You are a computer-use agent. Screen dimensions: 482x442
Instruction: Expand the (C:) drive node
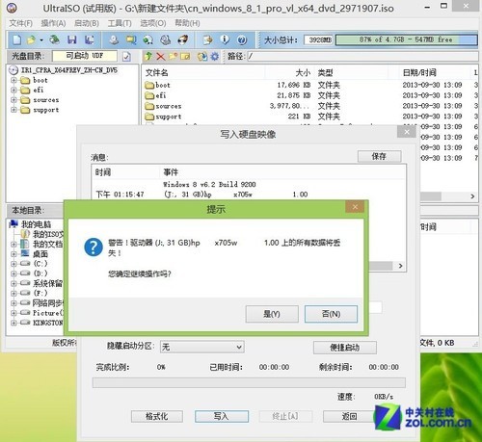[x=13, y=264]
